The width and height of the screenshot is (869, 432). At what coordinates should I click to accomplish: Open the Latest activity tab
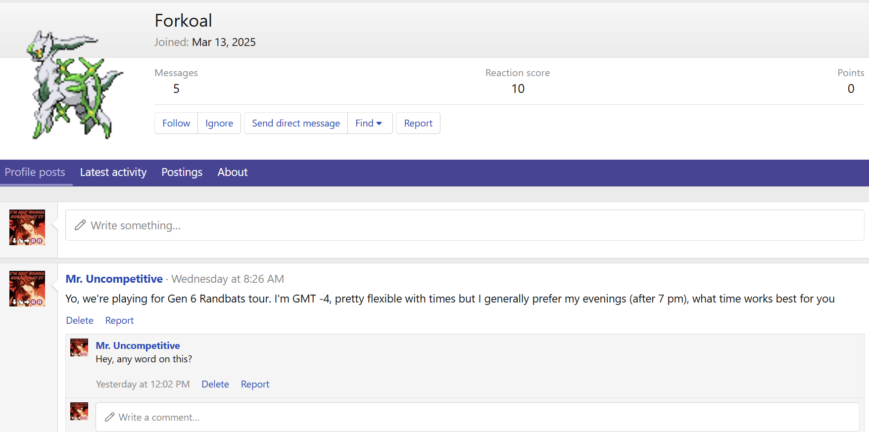click(x=113, y=173)
